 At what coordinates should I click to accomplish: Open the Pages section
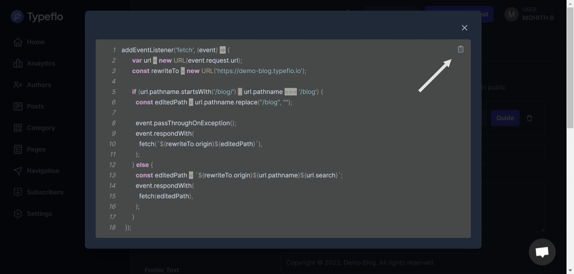click(36, 149)
